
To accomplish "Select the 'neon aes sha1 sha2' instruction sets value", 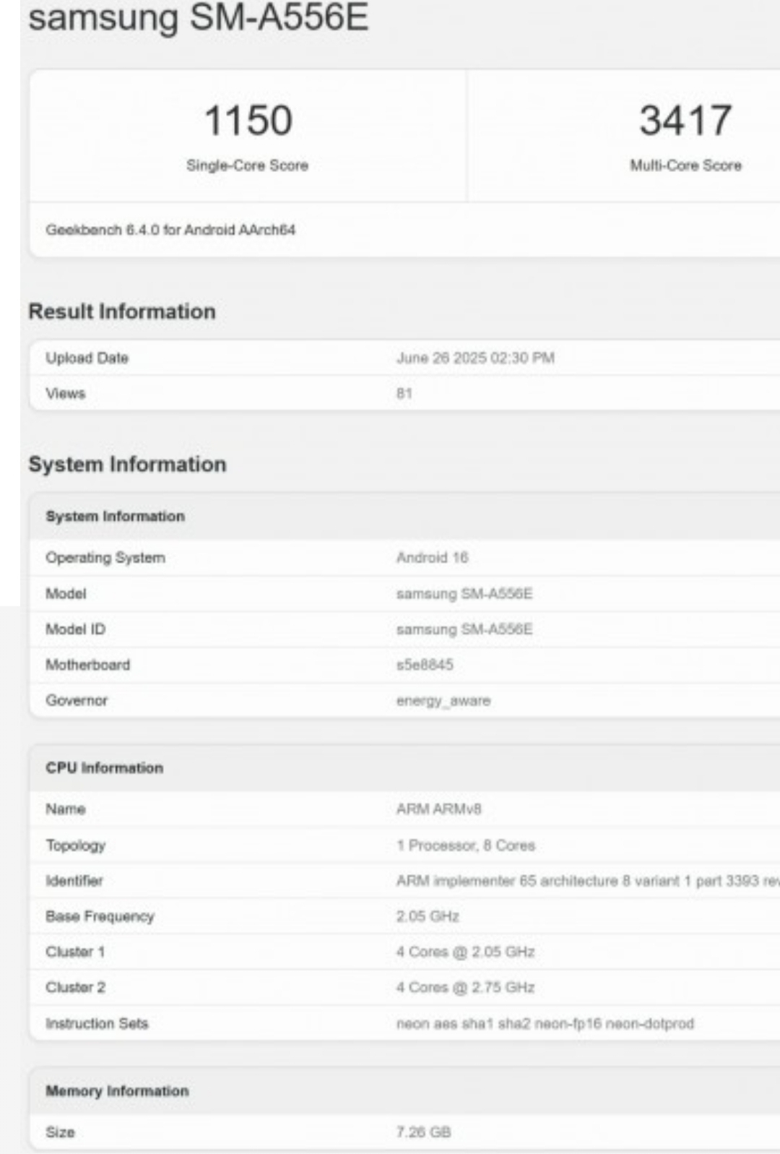I will [545, 1023].
